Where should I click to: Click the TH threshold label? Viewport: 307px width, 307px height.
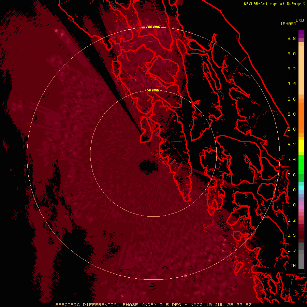[293, 266]
